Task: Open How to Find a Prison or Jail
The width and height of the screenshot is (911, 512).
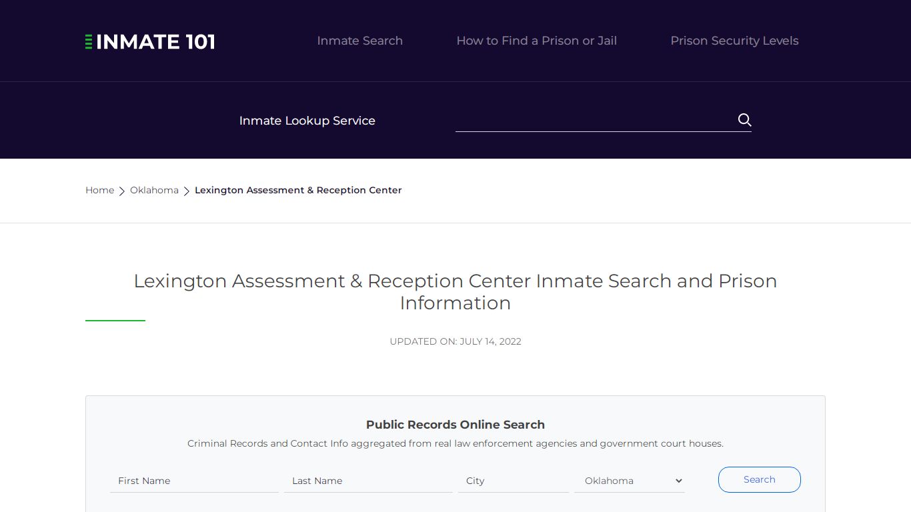Action: tap(536, 41)
